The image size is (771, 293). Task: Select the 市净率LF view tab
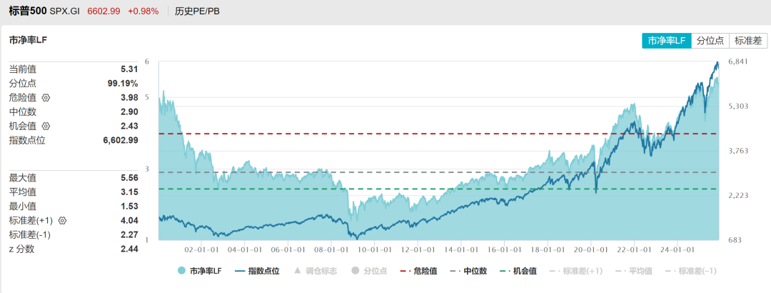666,41
